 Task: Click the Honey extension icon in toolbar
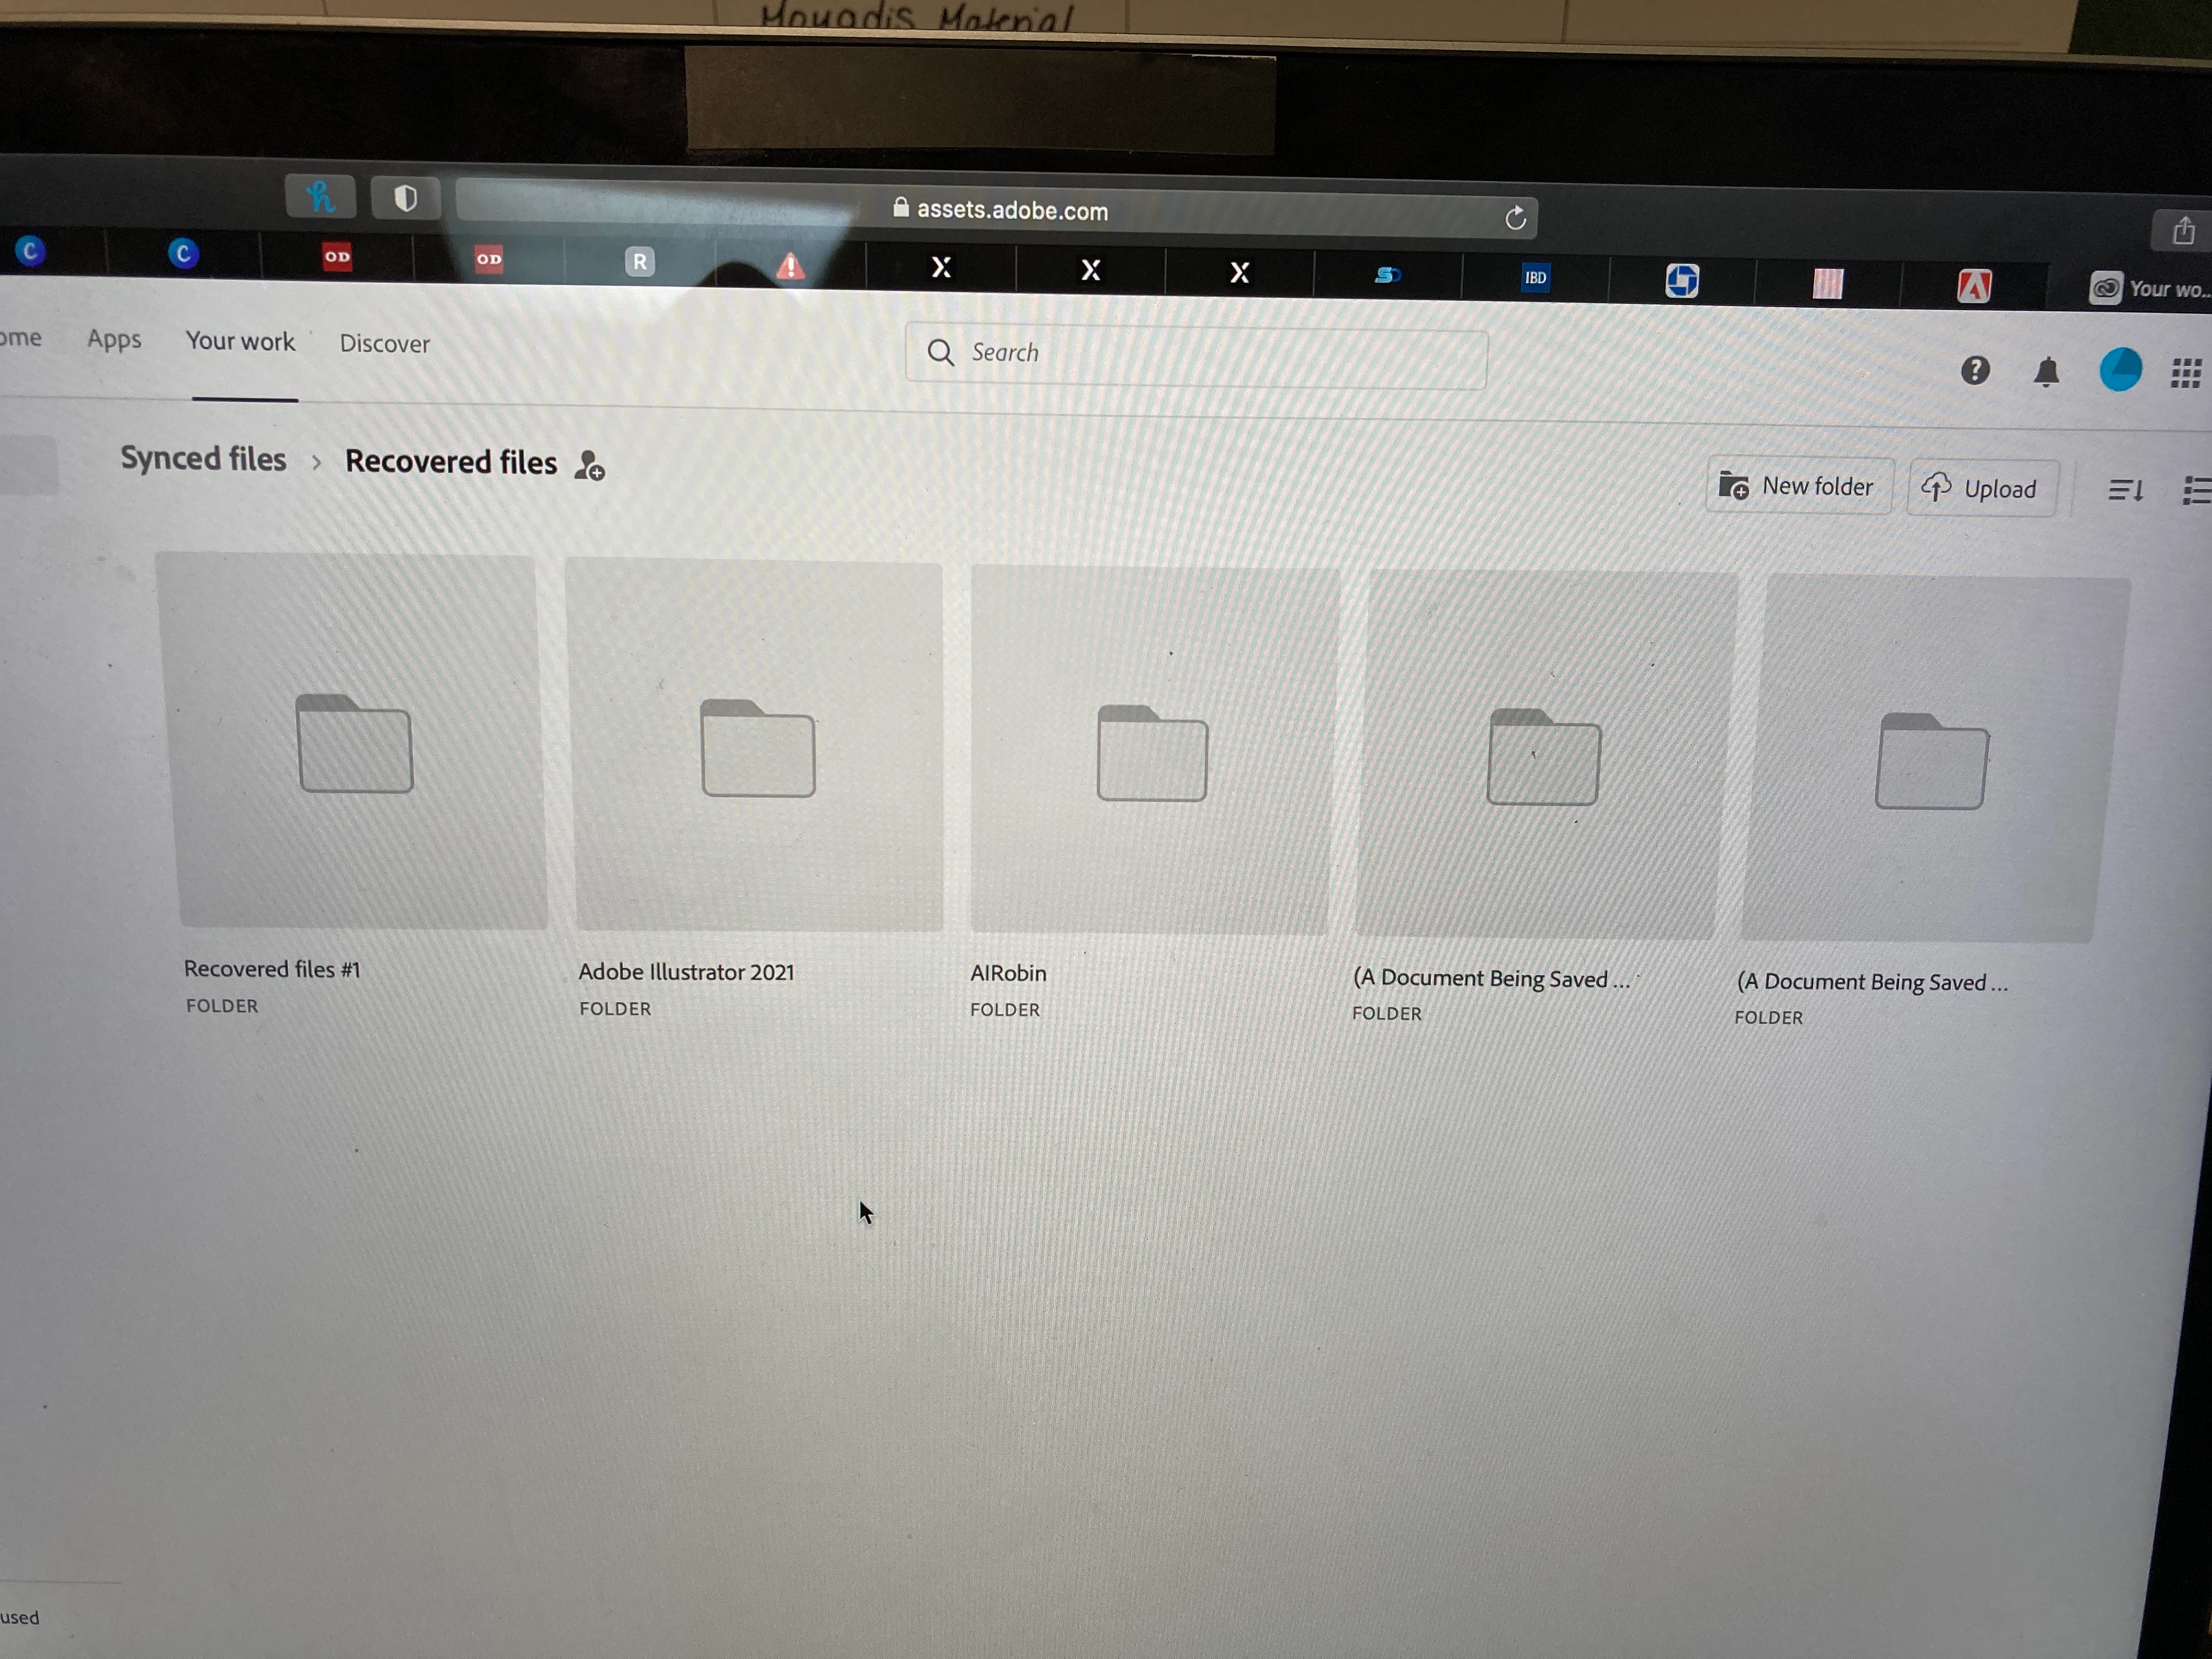[x=320, y=196]
